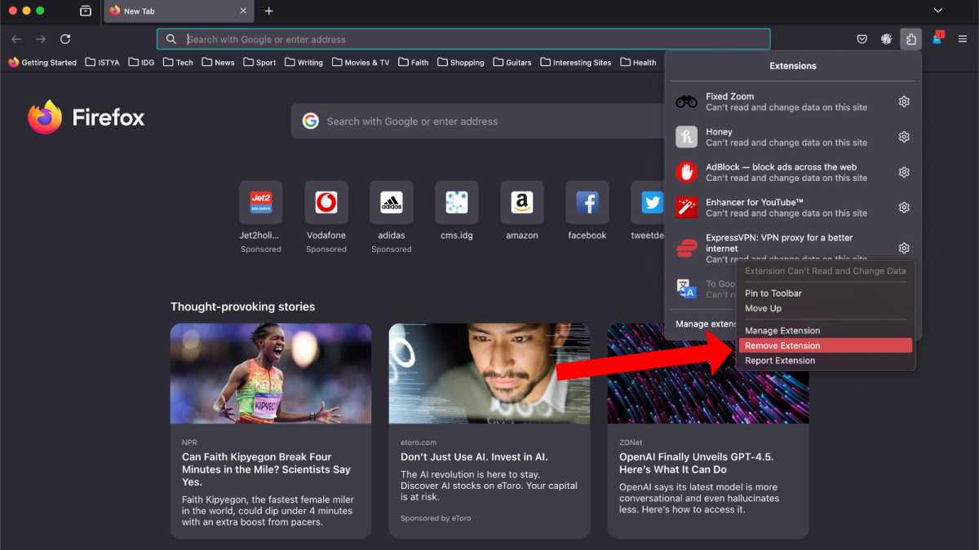Open the Firefox application hamburger menu

pos(962,38)
